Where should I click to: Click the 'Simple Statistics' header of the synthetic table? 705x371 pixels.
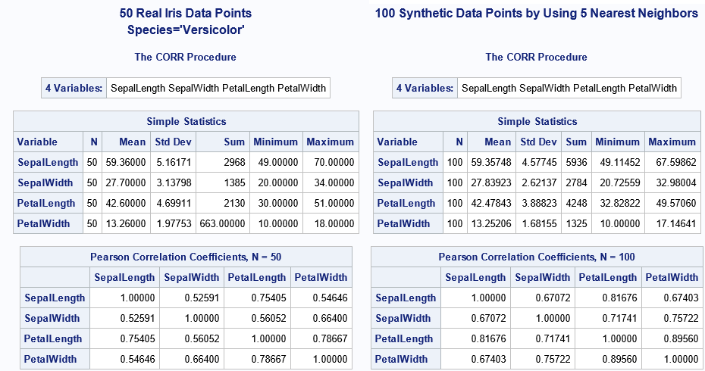[x=537, y=121]
